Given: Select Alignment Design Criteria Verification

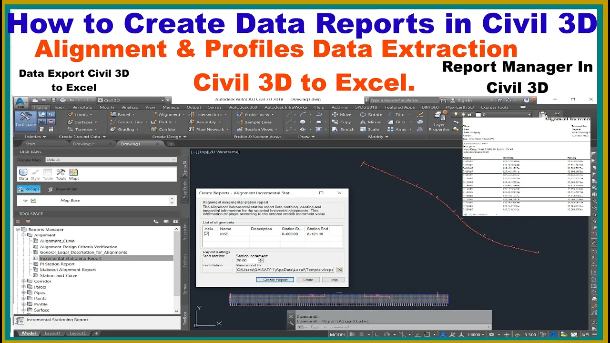Looking at the screenshot, I should pyautogui.click(x=79, y=247).
